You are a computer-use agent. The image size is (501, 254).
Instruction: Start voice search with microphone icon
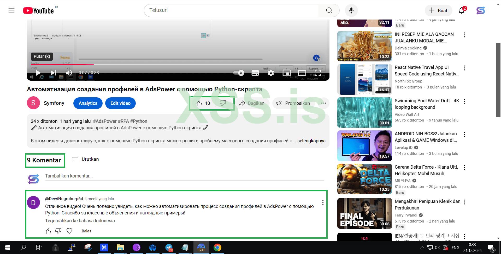click(x=351, y=10)
